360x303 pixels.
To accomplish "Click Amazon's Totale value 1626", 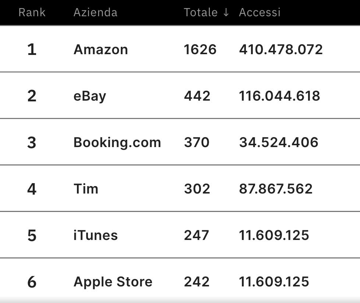I will tap(200, 49).
